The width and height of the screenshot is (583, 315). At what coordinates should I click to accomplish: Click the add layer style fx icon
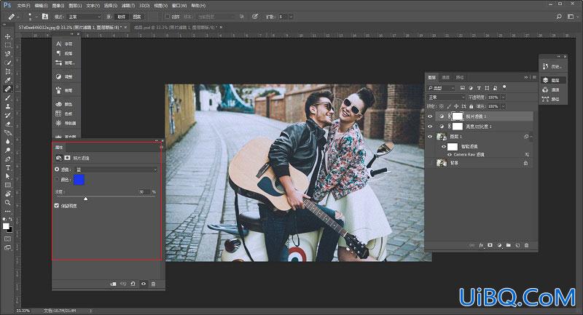pyautogui.click(x=481, y=245)
